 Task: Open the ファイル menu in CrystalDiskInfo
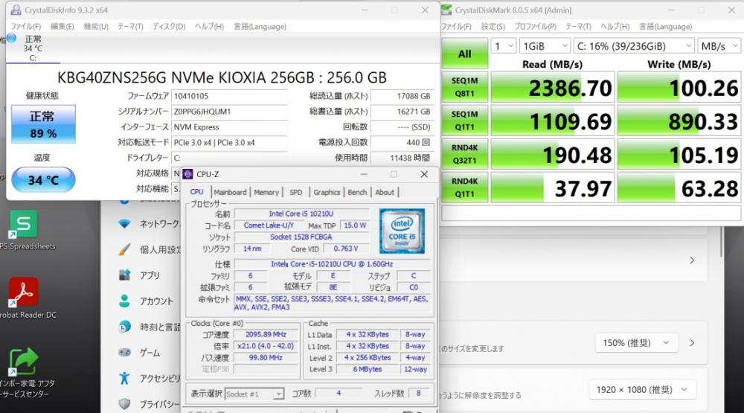[25, 27]
